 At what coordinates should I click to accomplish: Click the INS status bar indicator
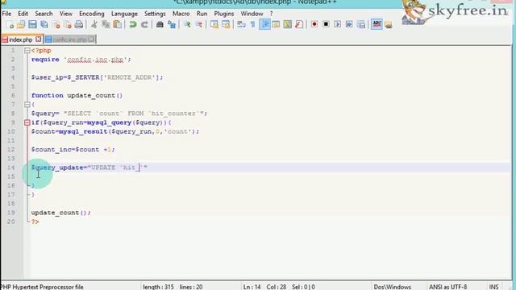click(x=493, y=287)
